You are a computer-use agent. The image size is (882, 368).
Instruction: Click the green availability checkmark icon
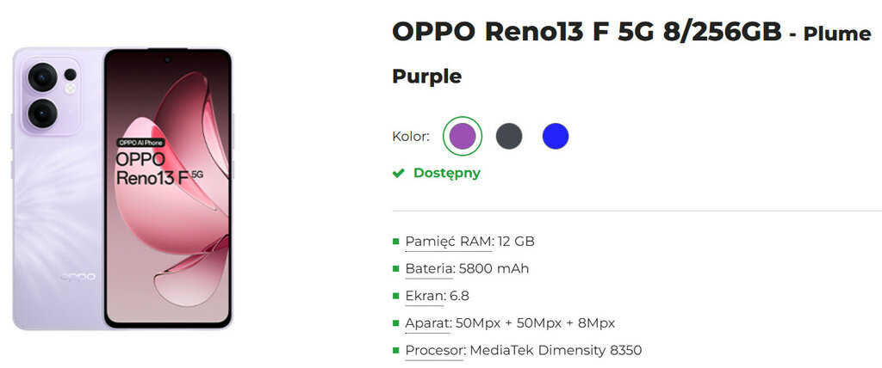(x=398, y=173)
